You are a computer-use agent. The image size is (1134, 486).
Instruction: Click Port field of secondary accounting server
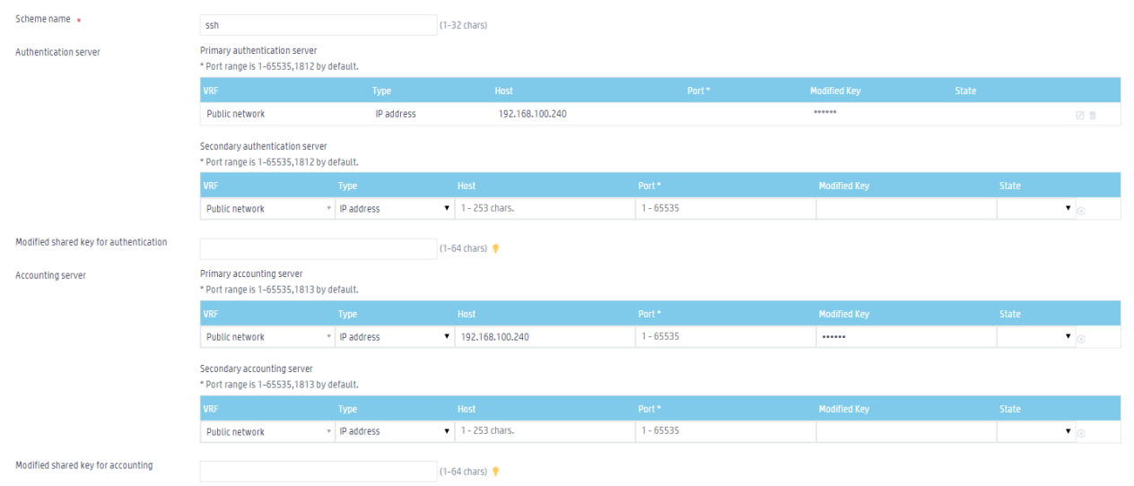click(725, 431)
